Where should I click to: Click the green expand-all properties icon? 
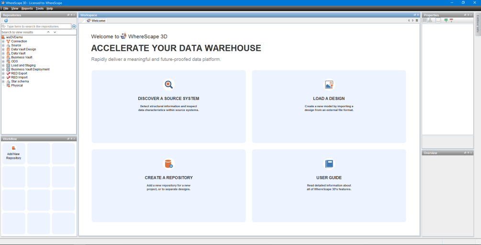(446, 20)
